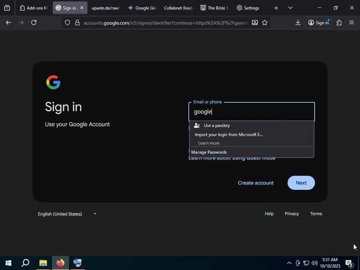Click the Create account link
Image resolution: width=360 pixels, height=270 pixels.
256,183
